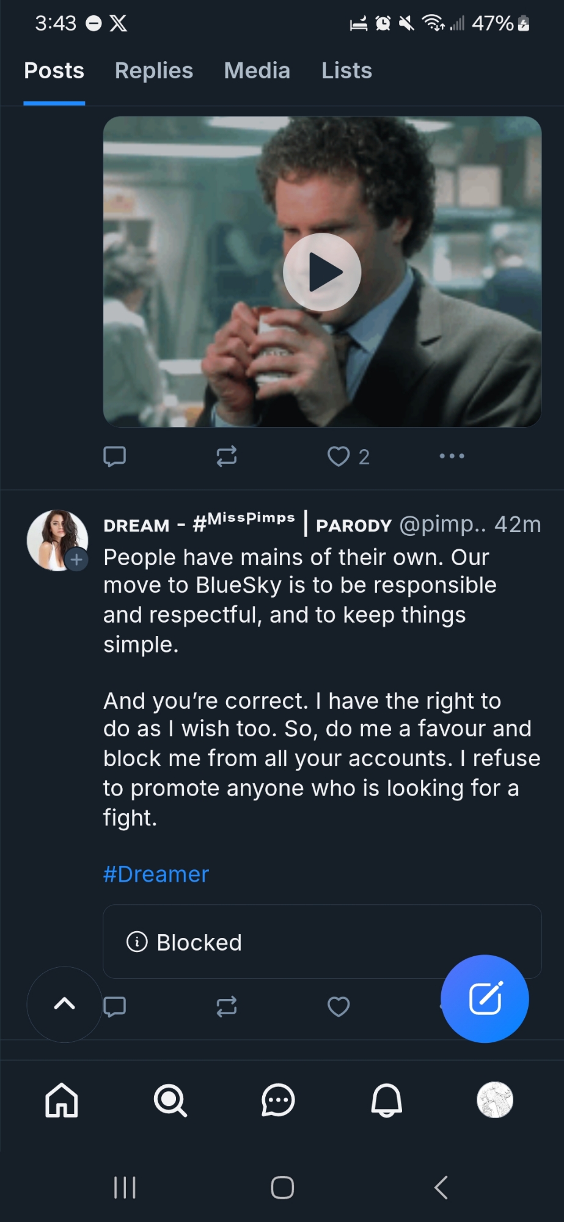Open the #Dreamer hashtag
Image resolution: width=564 pixels, height=1222 pixels.
point(156,874)
